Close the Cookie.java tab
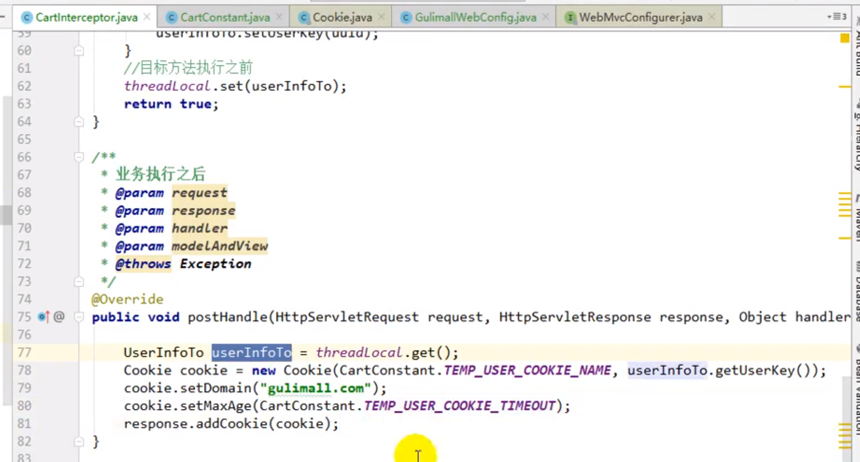This screenshot has width=860, height=462. [381, 17]
